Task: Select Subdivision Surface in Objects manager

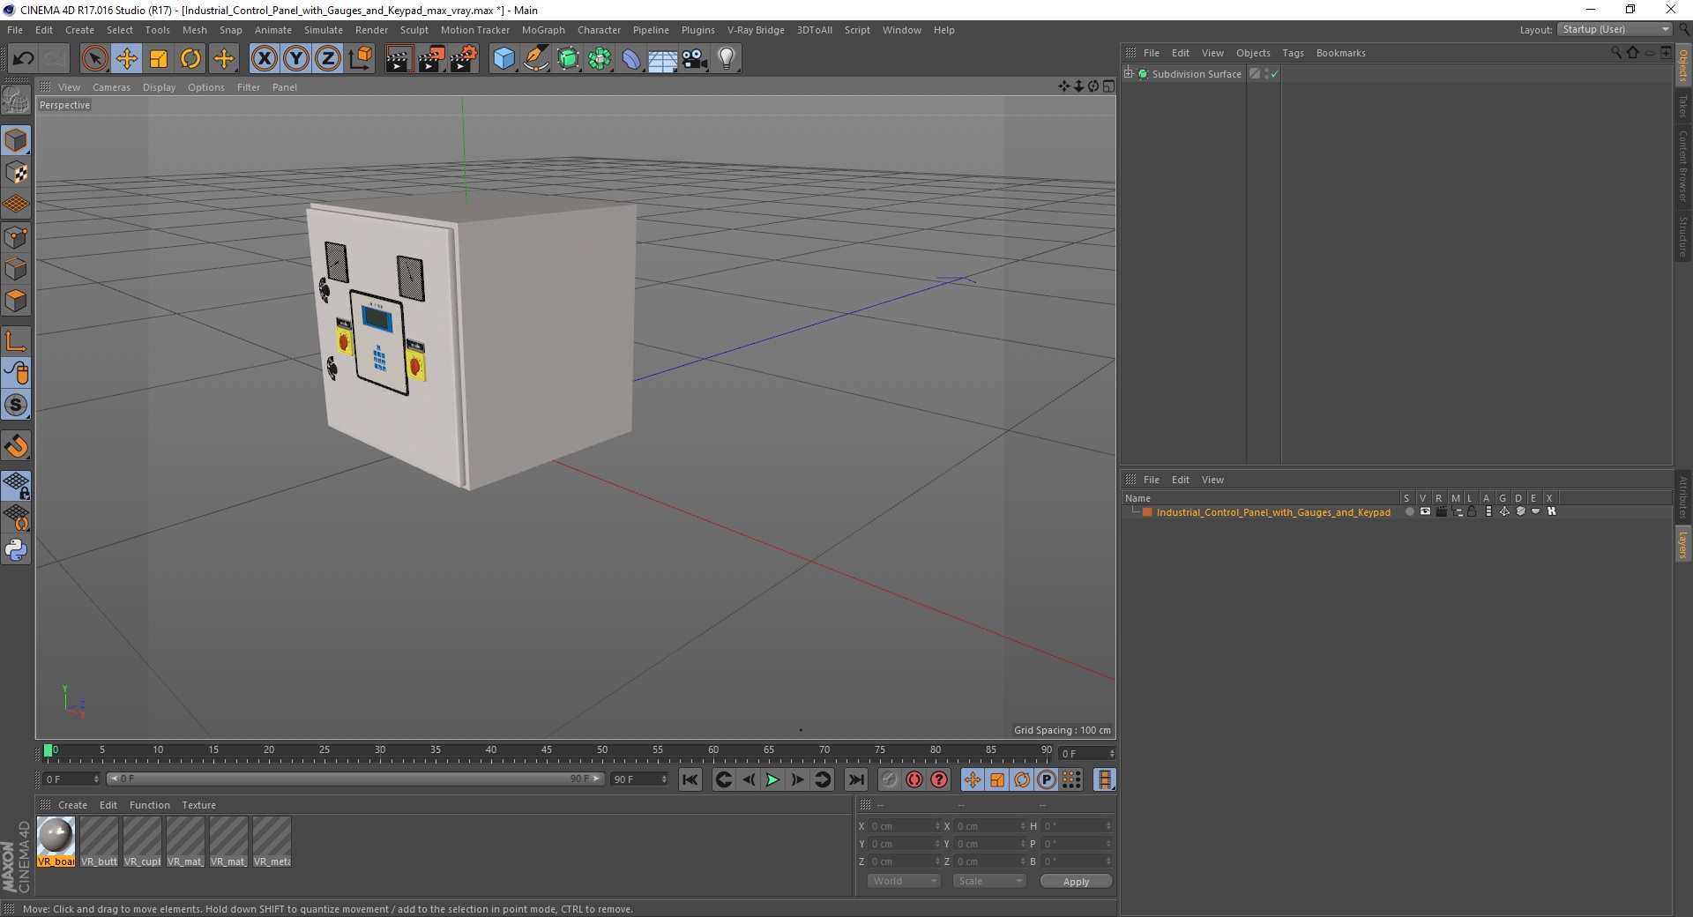Action: [x=1197, y=74]
